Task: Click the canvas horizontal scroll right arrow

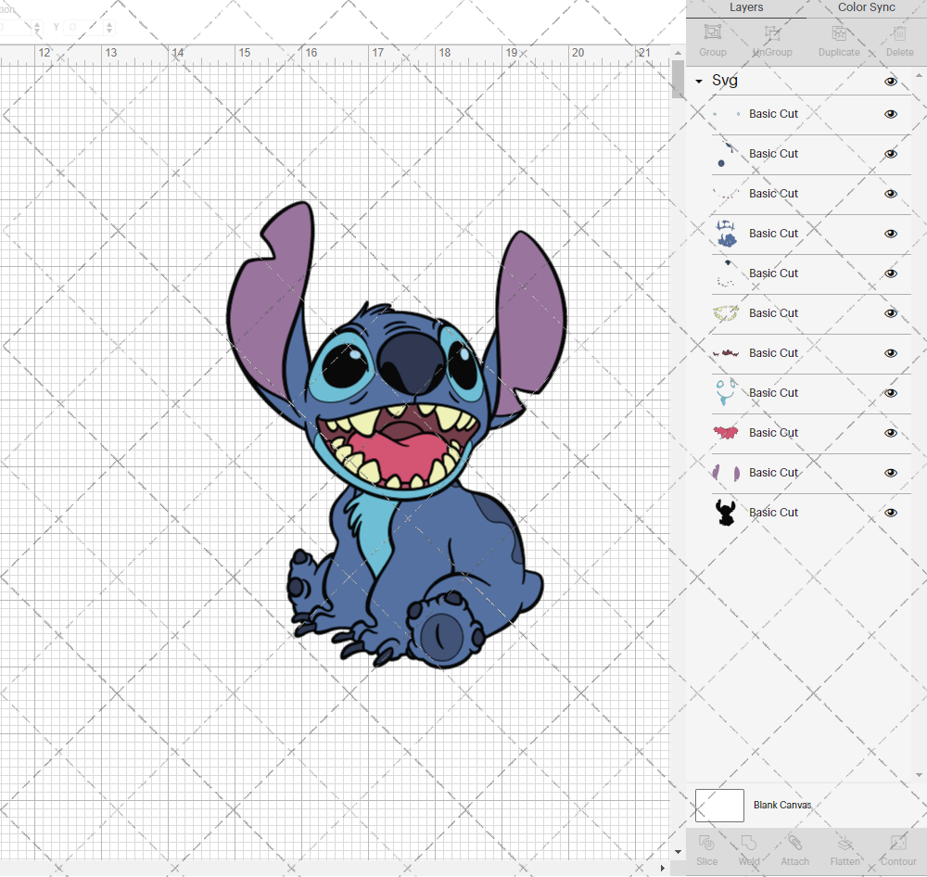Action: pos(662,868)
